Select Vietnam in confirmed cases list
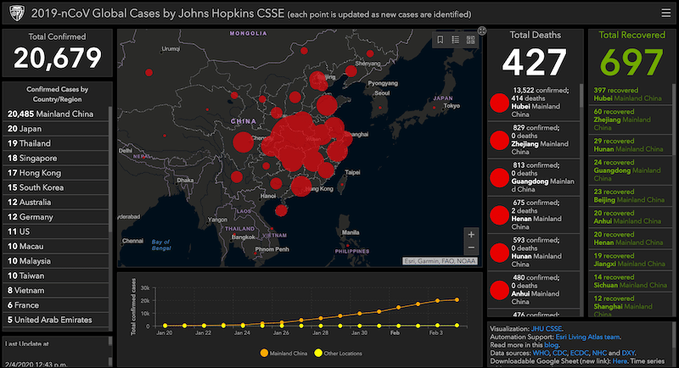 pos(56,291)
